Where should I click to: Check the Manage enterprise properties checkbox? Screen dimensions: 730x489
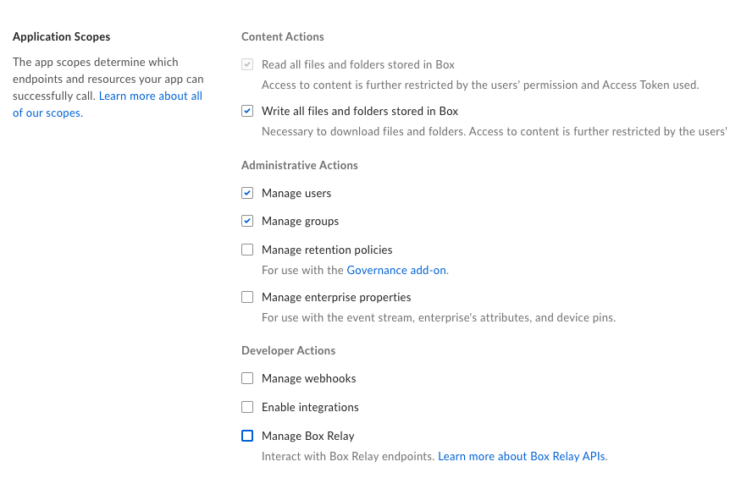(x=247, y=297)
